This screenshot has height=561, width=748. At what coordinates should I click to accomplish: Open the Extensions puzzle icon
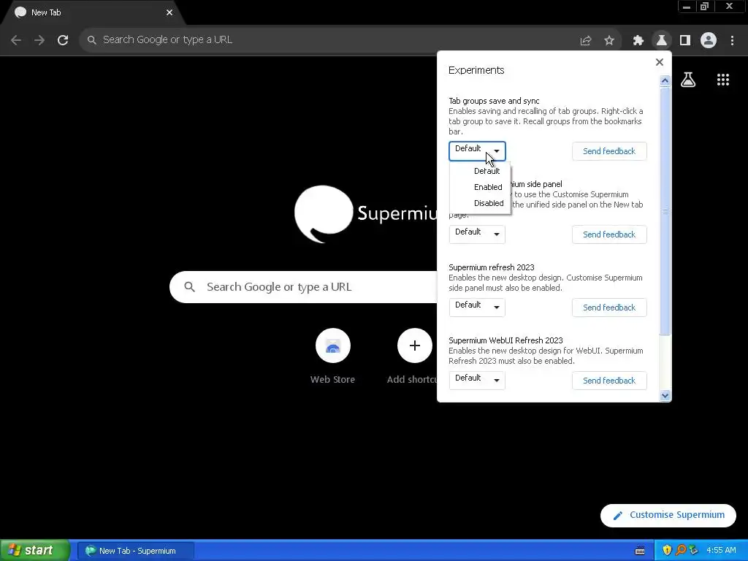[638, 41]
